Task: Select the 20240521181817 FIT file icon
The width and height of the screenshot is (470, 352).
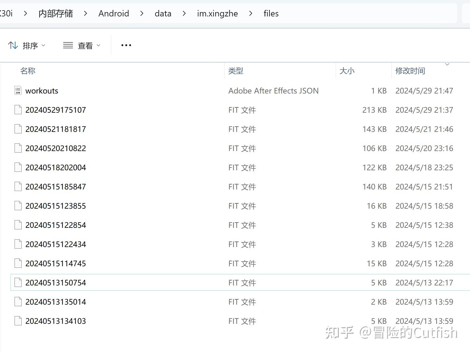Action: tap(18, 129)
